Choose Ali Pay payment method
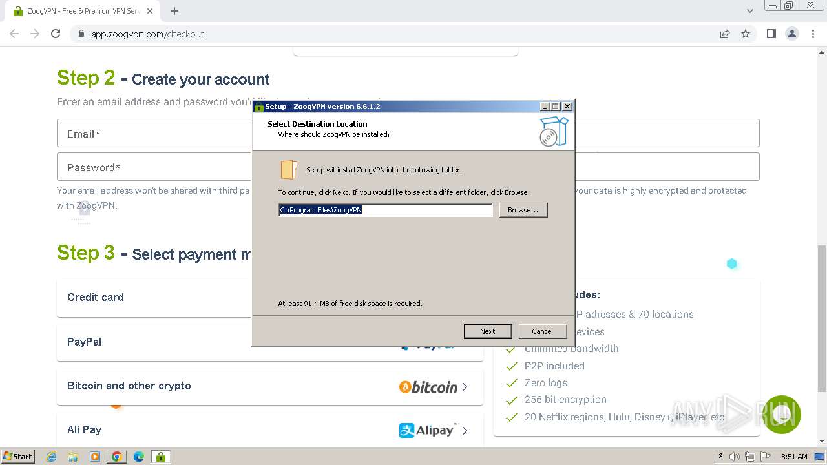 (270, 430)
